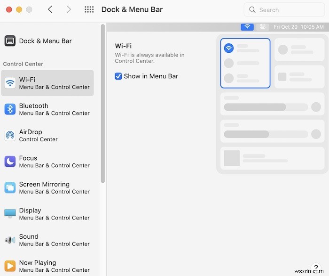
Task: Click the Screen Mirroring icon
Action: pyautogui.click(x=10, y=187)
